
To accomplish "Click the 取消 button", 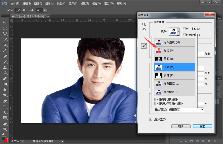I will click(x=181, y=126).
